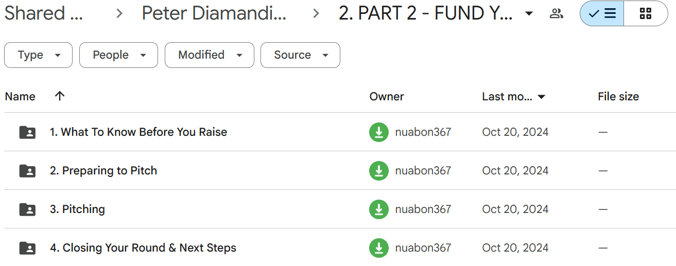The width and height of the screenshot is (676, 266).
Task: Click nuabon367 avatar in first row
Action: coord(379,132)
